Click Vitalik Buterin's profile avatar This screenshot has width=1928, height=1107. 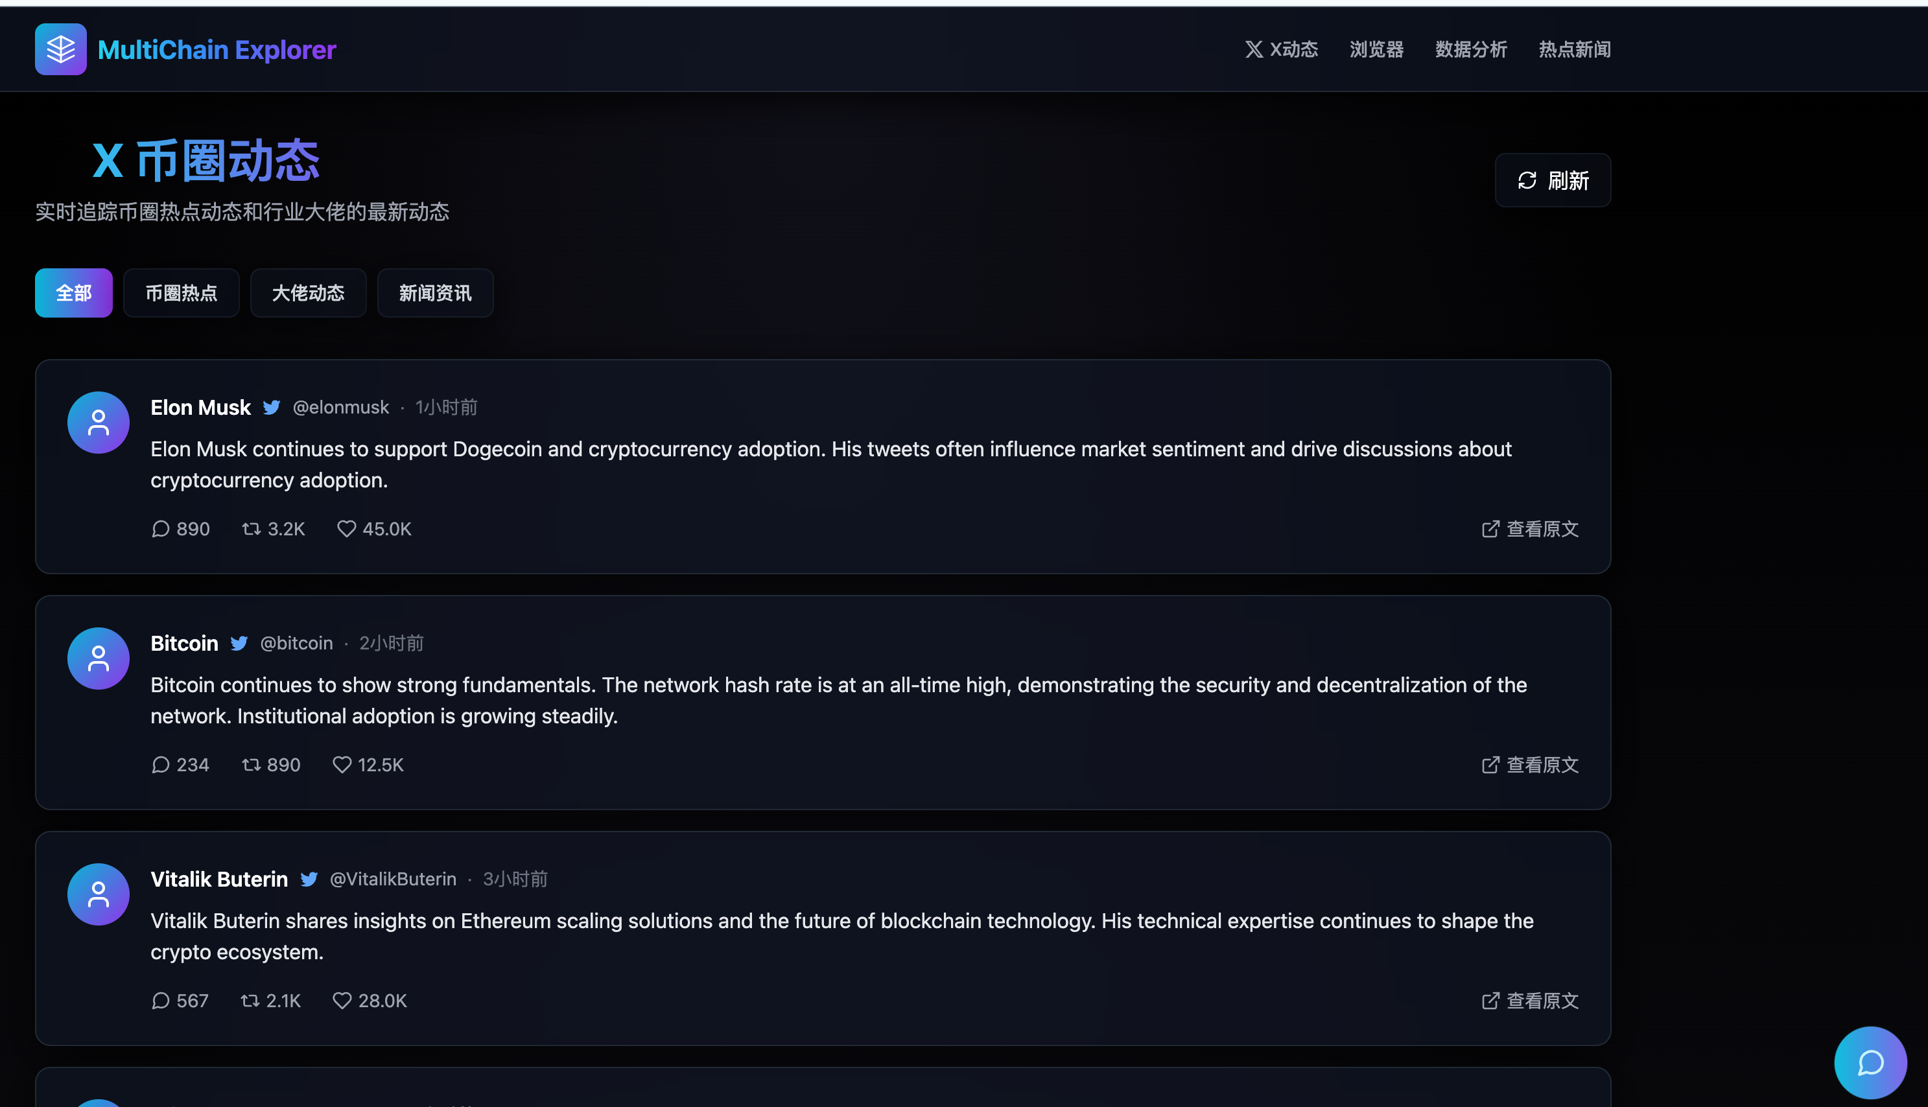coord(98,894)
